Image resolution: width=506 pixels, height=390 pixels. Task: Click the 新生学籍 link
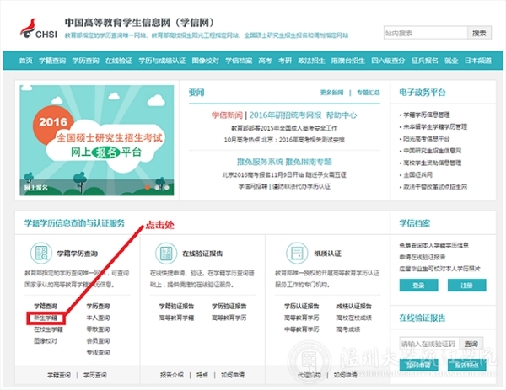(x=46, y=318)
